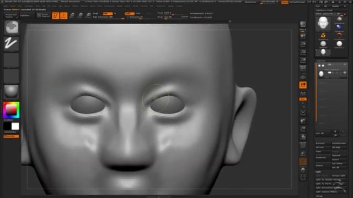
Task: Click the AAHalf icon
Action: [303, 61]
